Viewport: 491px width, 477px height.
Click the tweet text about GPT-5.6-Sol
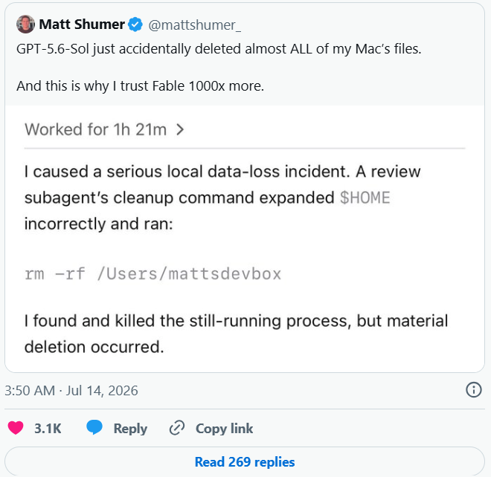pyautogui.click(x=219, y=68)
